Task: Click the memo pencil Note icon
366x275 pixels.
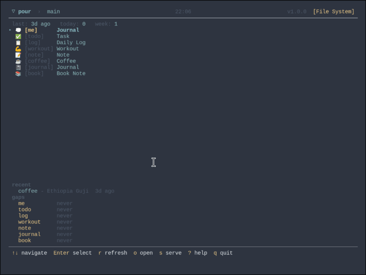Action: coord(18,55)
